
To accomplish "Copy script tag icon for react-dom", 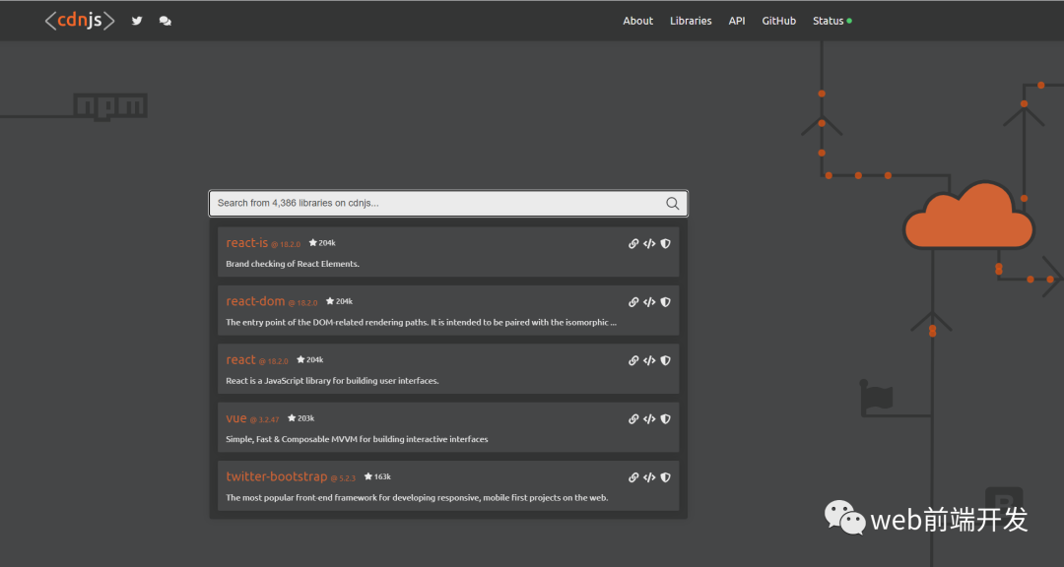I will [649, 302].
